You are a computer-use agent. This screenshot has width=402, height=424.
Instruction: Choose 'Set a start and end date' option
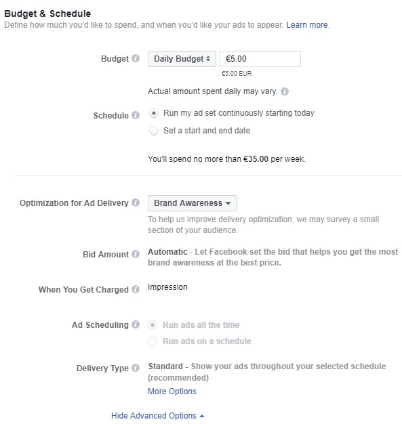click(153, 131)
